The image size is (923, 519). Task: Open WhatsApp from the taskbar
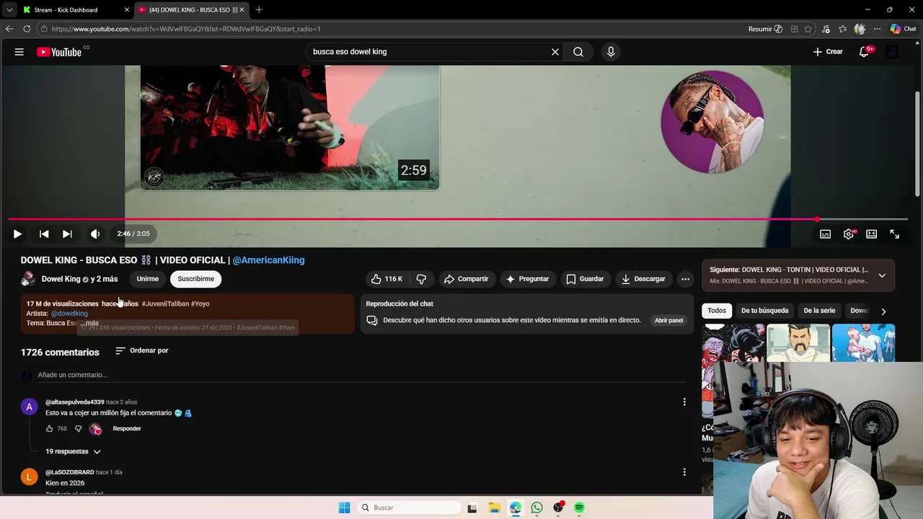536,507
